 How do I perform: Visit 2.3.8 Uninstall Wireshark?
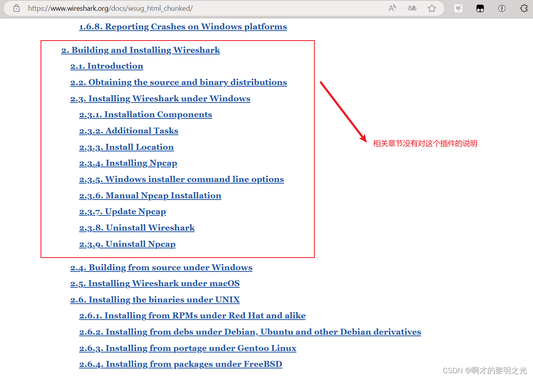(x=137, y=228)
